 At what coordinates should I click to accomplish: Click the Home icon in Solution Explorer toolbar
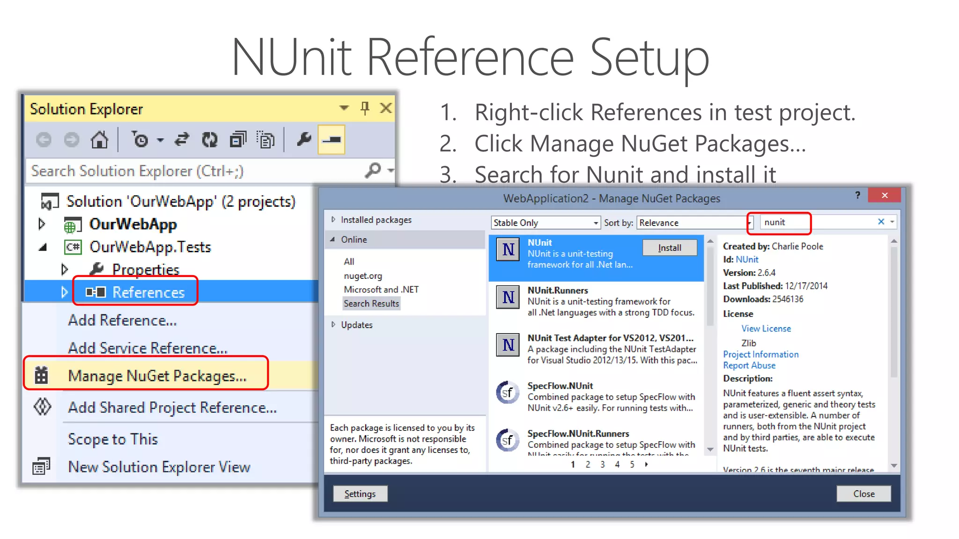99,140
